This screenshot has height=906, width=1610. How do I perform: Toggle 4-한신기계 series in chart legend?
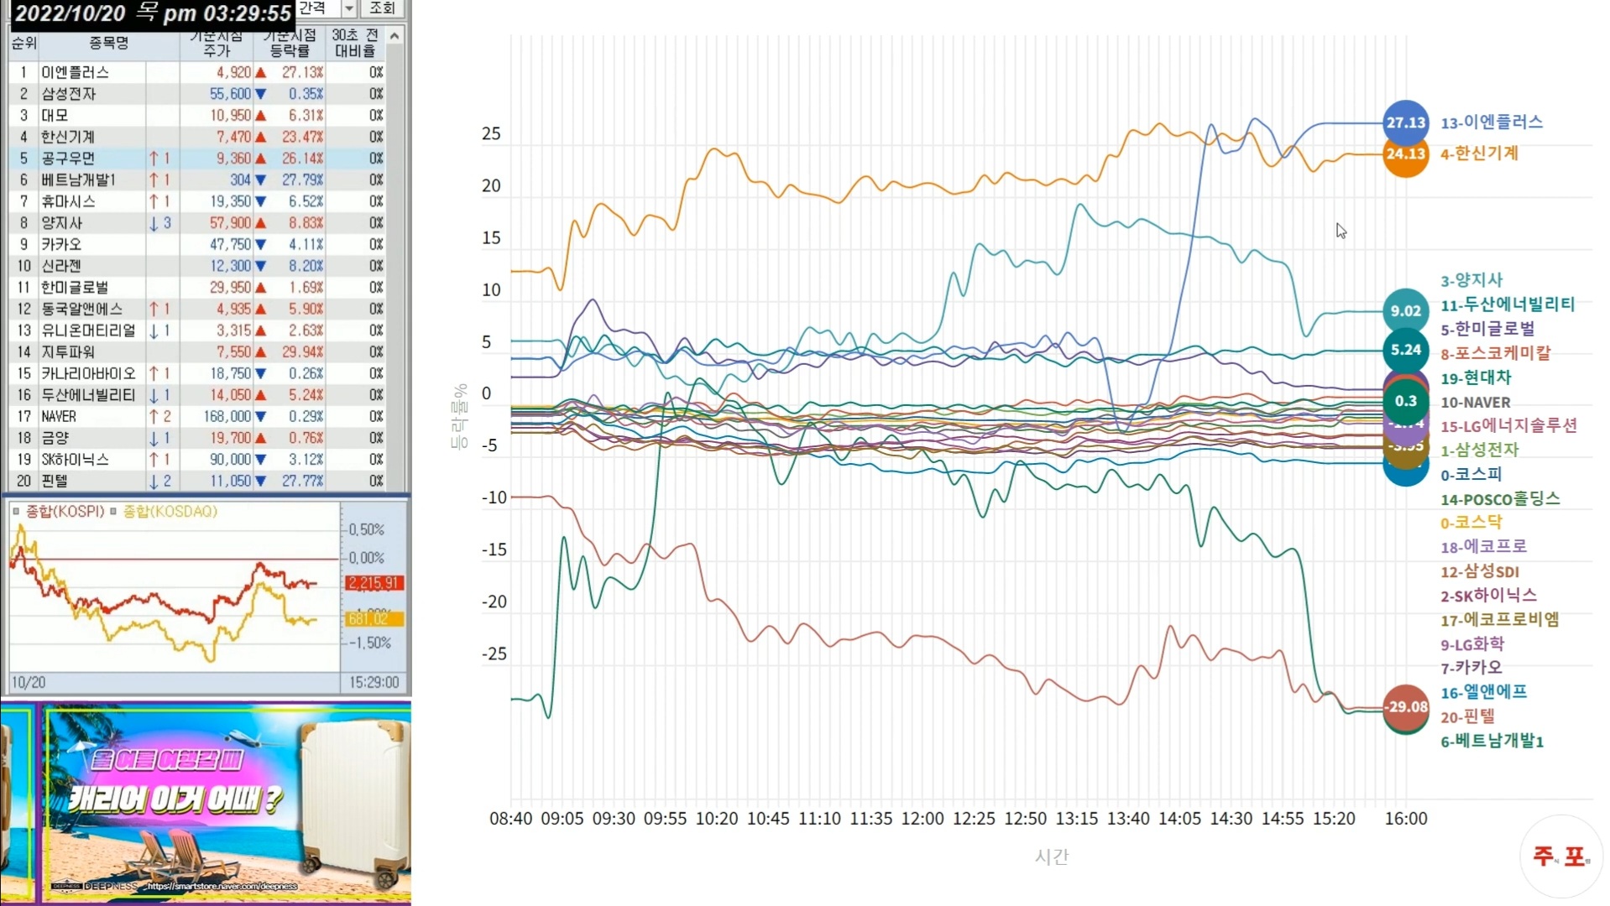[x=1479, y=154]
